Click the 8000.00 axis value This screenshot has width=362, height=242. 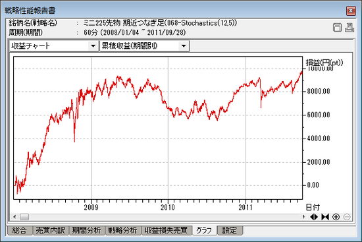click(x=319, y=92)
